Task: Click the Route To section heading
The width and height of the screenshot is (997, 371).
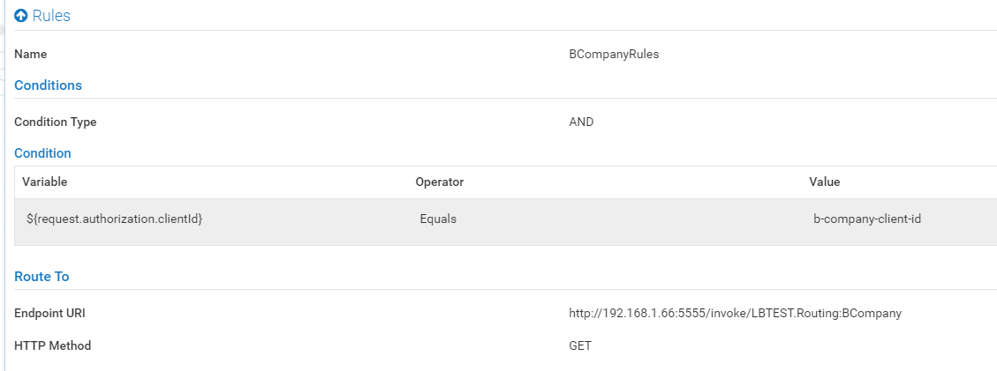Action: (x=42, y=277)
